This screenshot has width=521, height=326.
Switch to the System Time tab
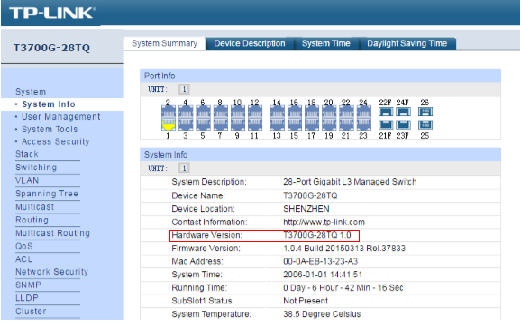pyautogui.click(x=326, y=43)
